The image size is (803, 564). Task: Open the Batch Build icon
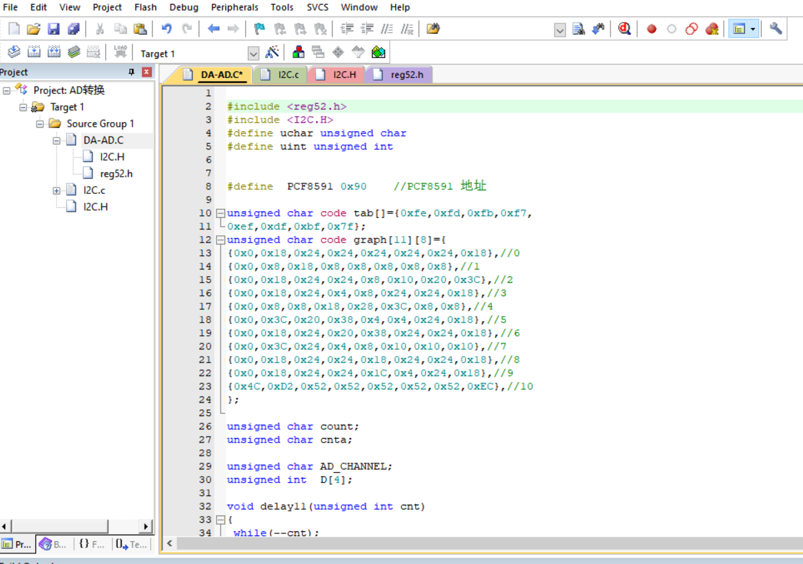click(x=74, y=52)
